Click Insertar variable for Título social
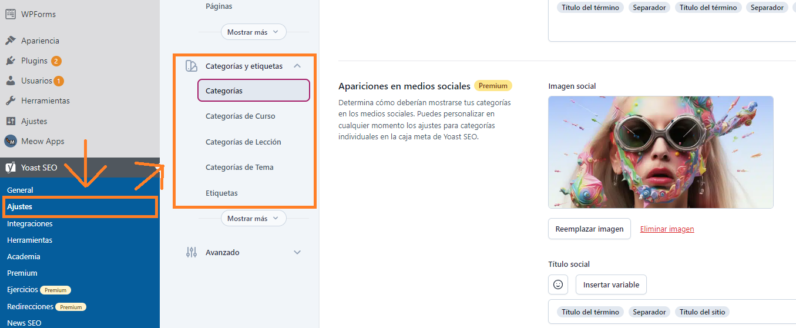The height and width of the screenshot is (328, 796). 611,285
